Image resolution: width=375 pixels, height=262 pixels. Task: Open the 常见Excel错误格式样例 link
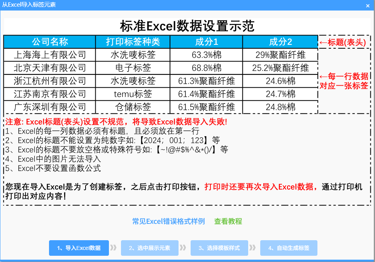168,222
